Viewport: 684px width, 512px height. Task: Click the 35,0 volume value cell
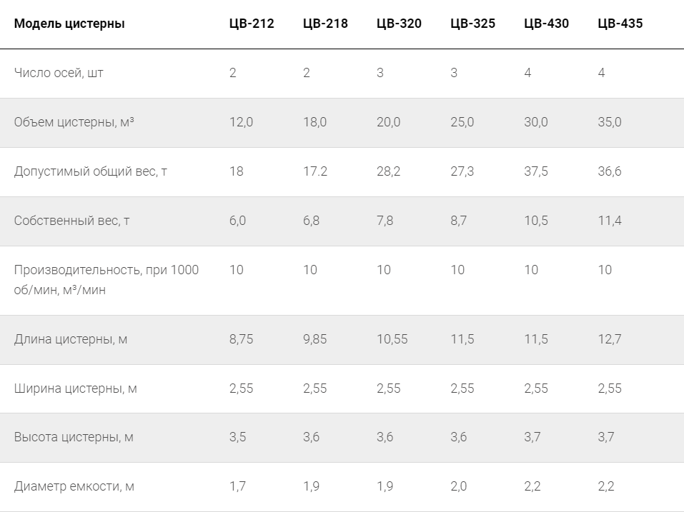(610, 122)
